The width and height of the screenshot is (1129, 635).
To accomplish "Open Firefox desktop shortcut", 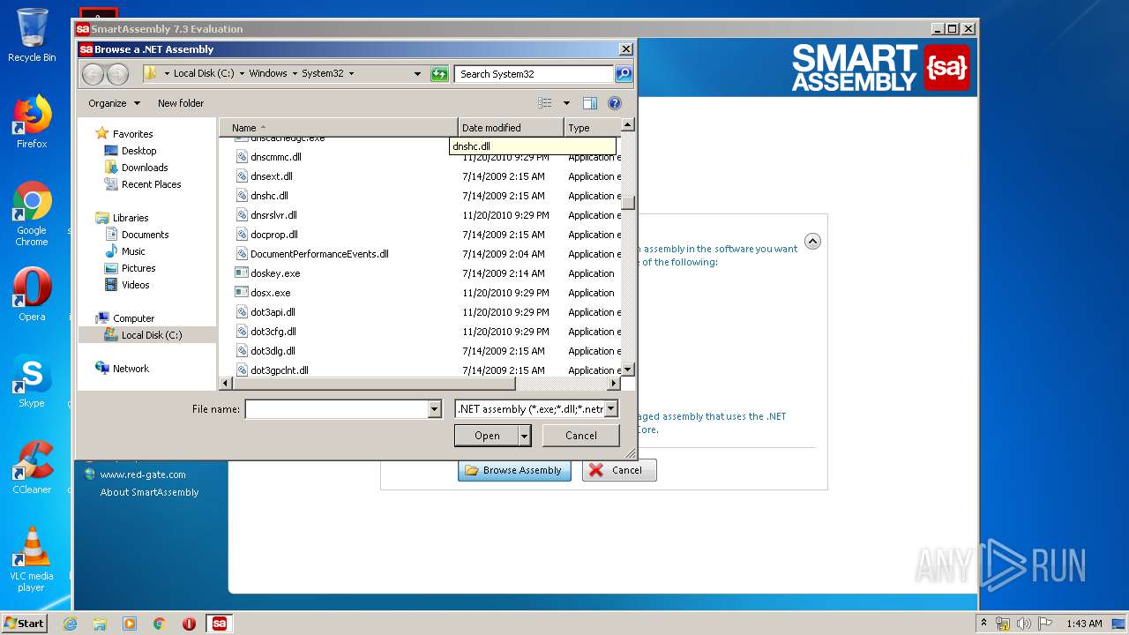I will [32, 122].
